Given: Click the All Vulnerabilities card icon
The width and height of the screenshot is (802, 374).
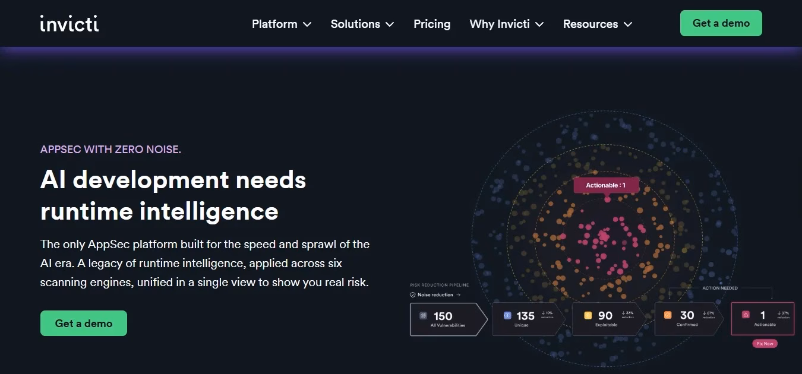Looking at the screenshot, I should pos(423,316).
